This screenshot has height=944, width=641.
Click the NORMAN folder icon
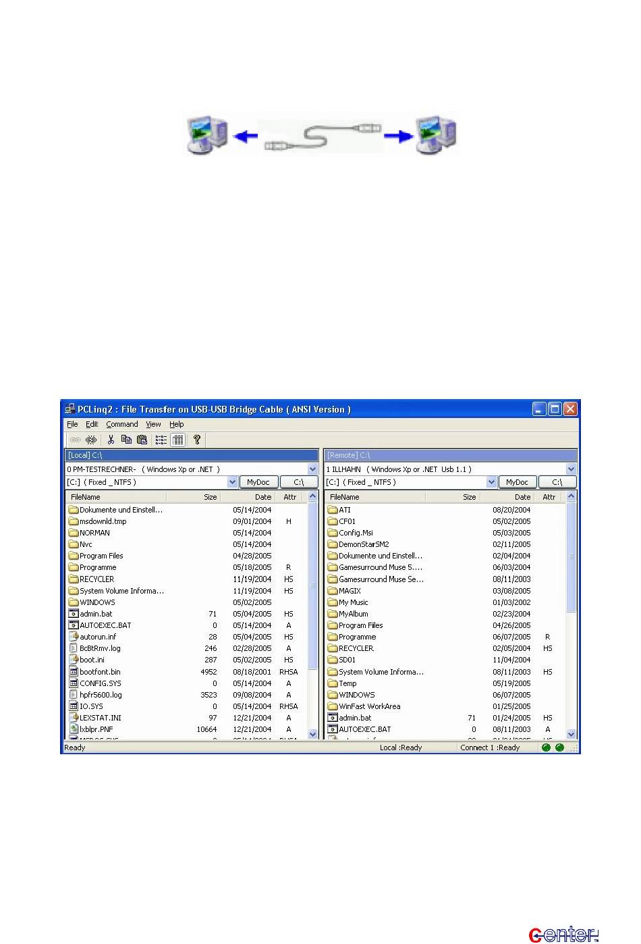74,533
